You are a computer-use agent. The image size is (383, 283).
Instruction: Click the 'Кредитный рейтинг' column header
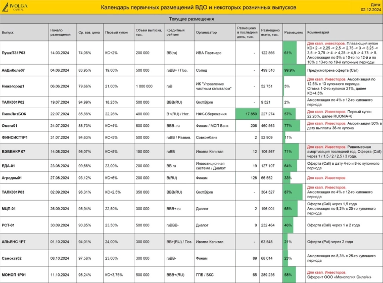point(174,32)
